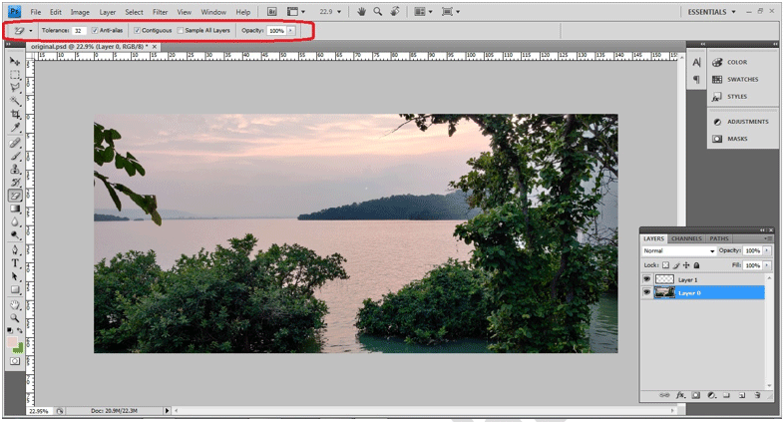Select the Type tool
Screen dimensions: 784x422
[15, 263]
